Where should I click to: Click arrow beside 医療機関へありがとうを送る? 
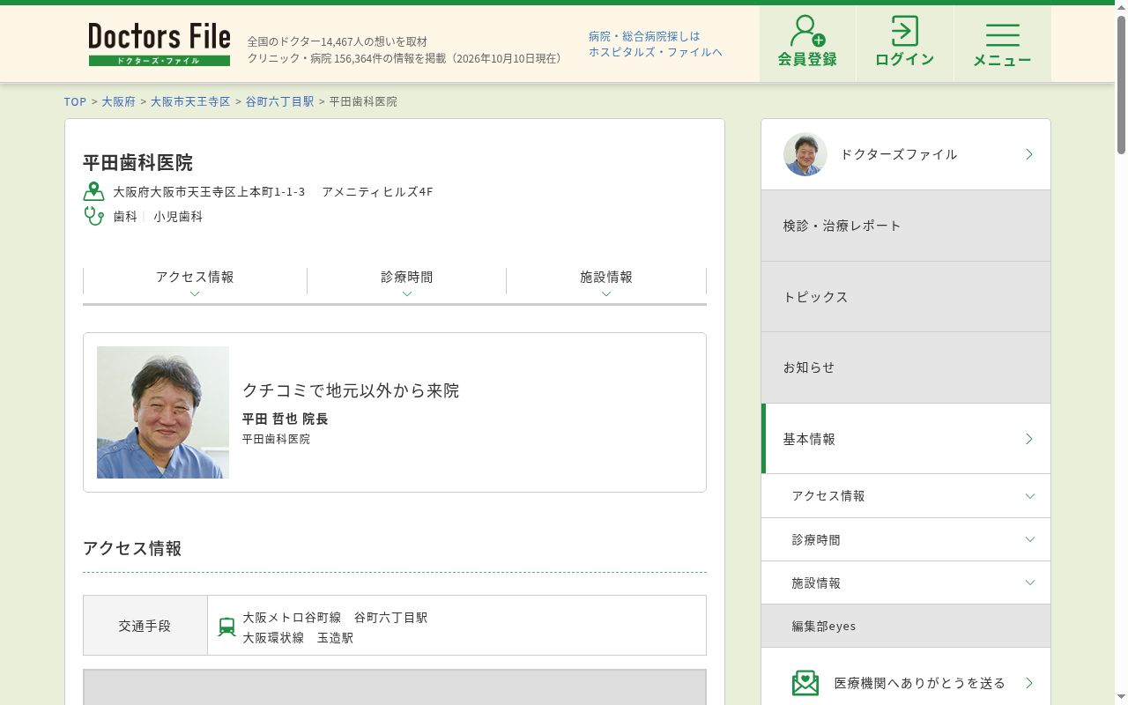pos(1029,683)
